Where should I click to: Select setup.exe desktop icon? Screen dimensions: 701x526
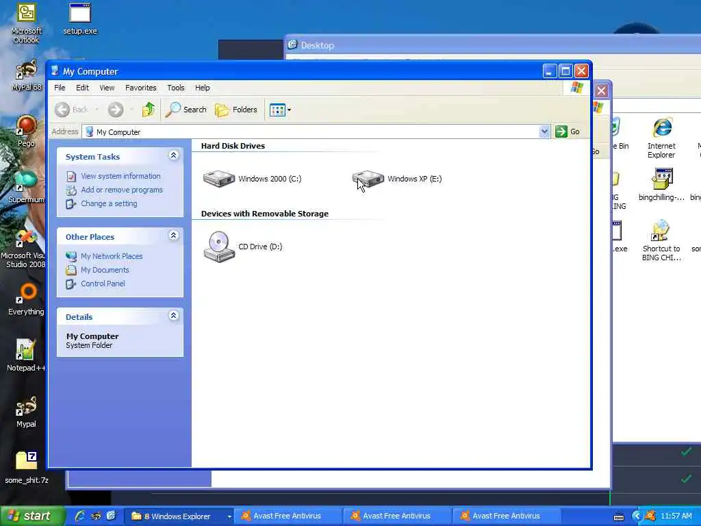[x=79, y=18]
